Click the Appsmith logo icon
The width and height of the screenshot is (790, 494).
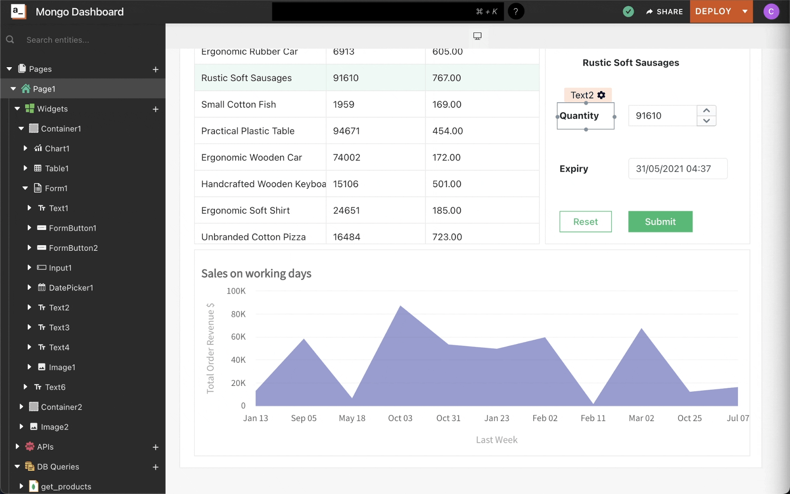pyautogui.click(x=18, y=11)
